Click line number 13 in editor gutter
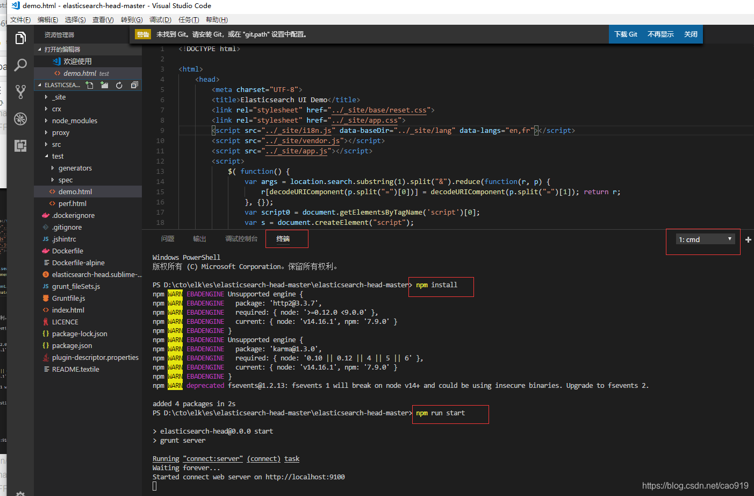 [160, 172]
